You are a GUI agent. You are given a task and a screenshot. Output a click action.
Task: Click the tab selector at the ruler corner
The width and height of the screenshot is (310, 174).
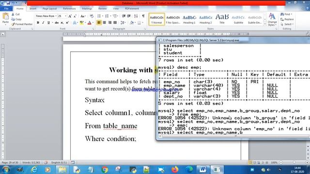click(x=3, y=34)
